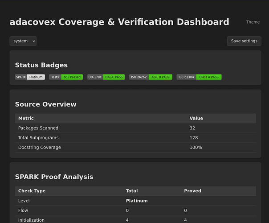
Task: Click the Check Type column header
Action: (32, 191)
